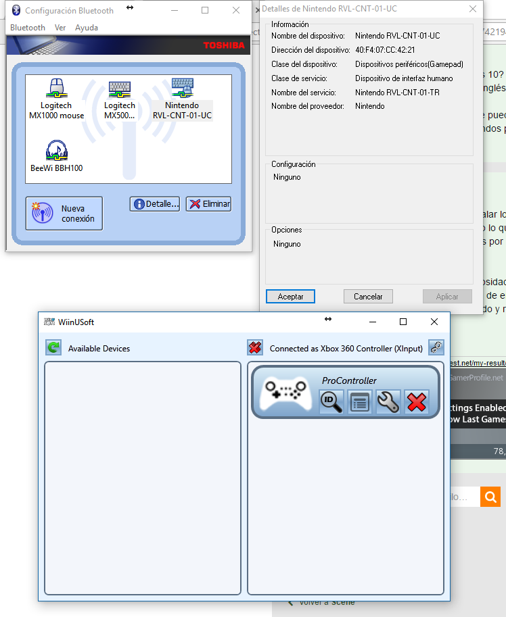Maximize the WiinUSoft window

click(402, 322)
